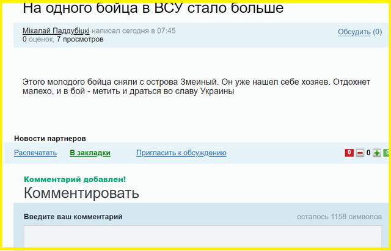
Task: Click the green plus upvote icon
Action: coord(377,153)
